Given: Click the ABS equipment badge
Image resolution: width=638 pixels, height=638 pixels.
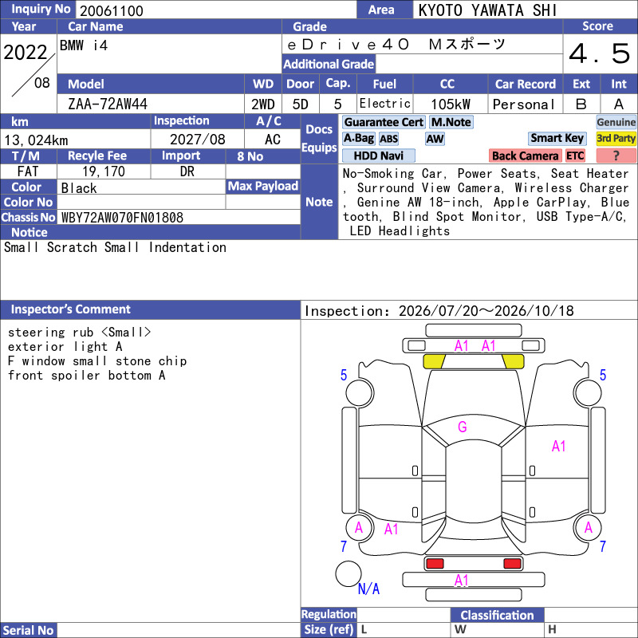Looking at the screenshot, I should point(388,139).
